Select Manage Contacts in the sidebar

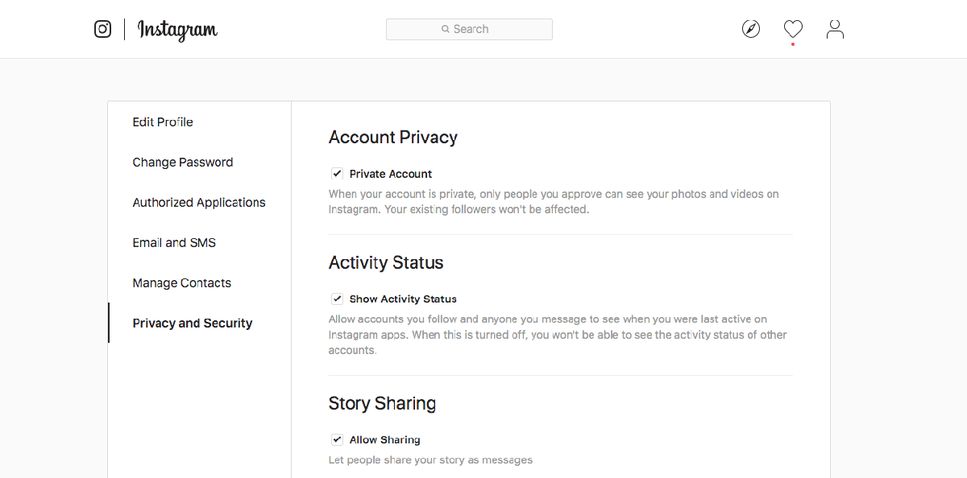(182, 283)
